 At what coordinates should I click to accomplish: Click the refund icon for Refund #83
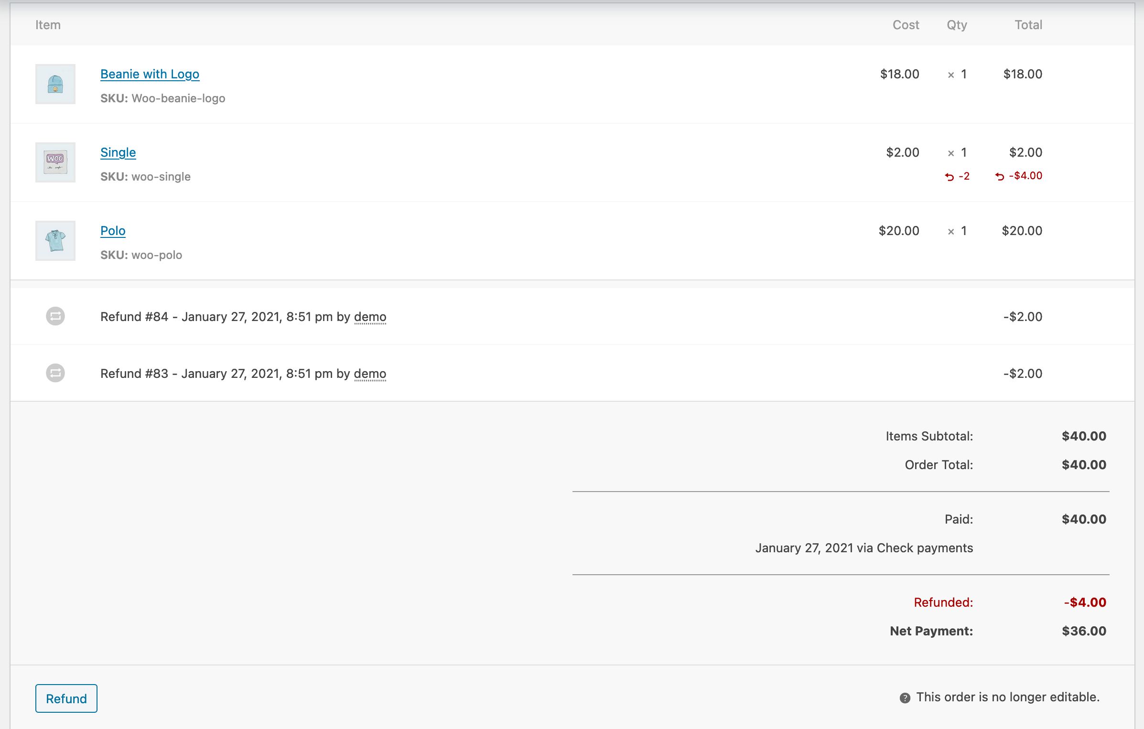click(x=55, y=373)
